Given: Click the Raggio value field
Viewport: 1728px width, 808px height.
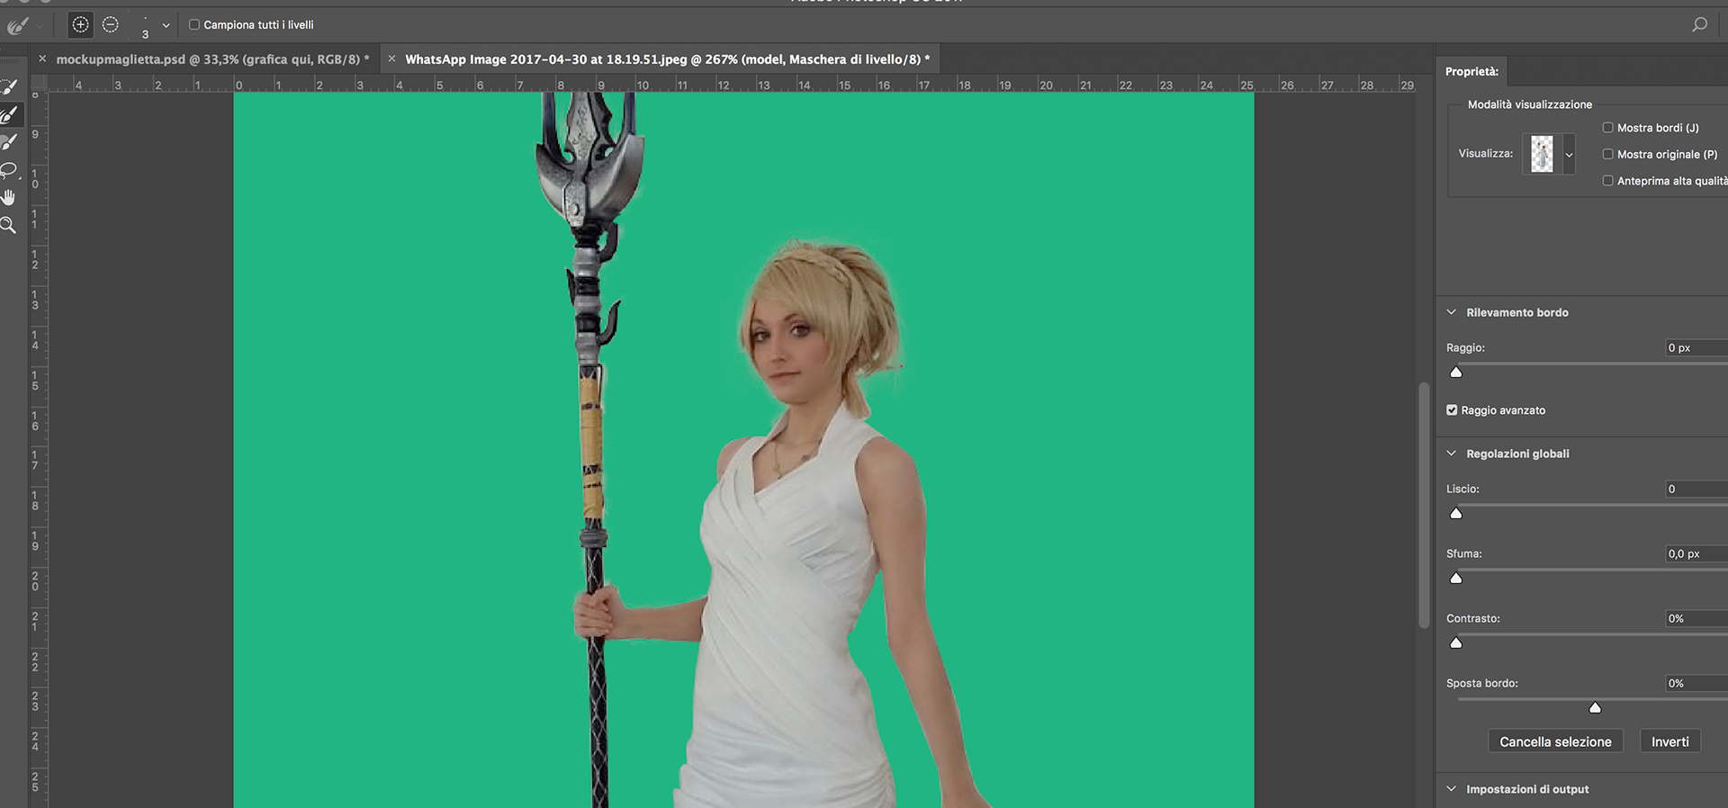Looking at the screenshot, I should click(1696, 347).
